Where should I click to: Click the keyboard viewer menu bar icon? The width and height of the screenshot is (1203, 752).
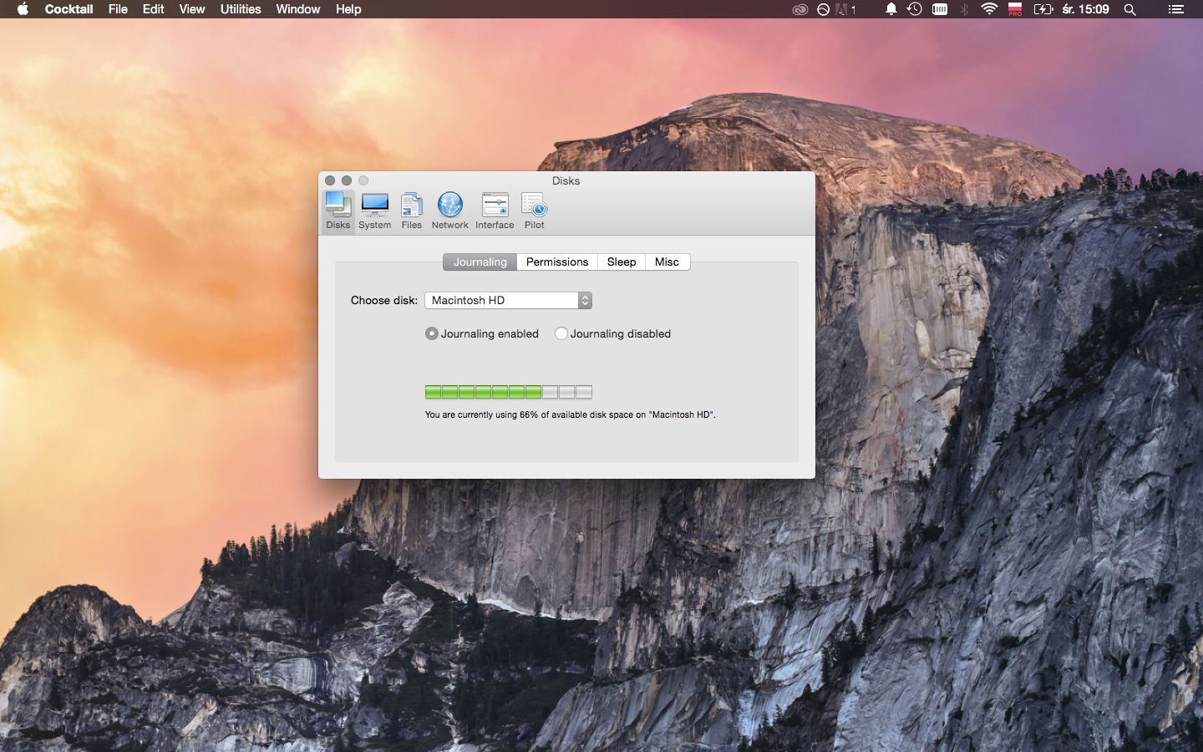940,9
